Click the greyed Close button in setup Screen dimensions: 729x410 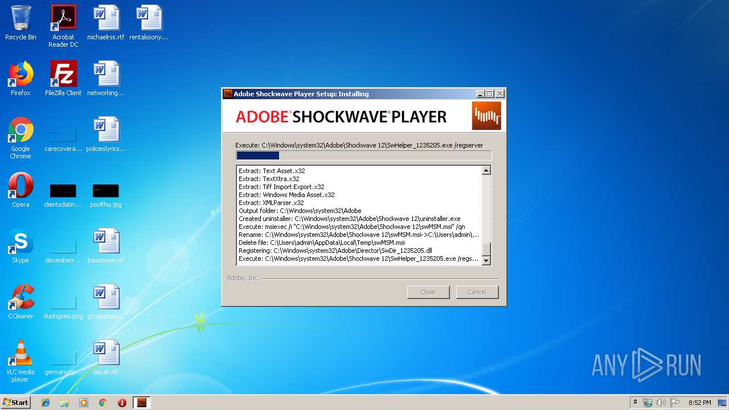point(428,292)
